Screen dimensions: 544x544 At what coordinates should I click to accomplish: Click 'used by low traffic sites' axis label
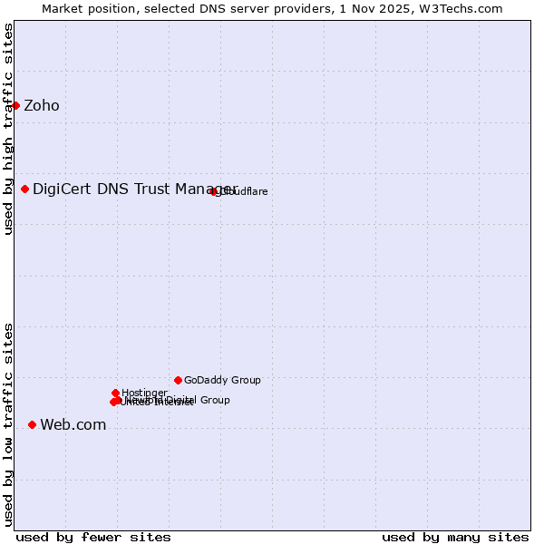point(8,424)
